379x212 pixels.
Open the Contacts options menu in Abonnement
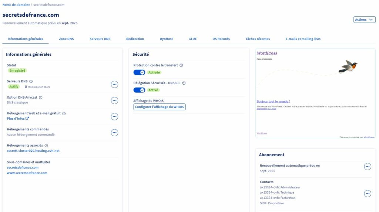(368, 193)
